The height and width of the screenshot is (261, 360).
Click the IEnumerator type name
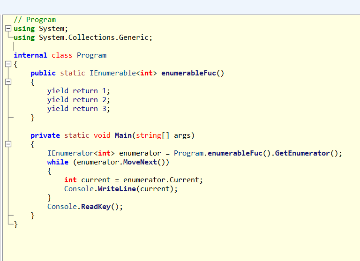pyautogui.click(x=70, y=153)
